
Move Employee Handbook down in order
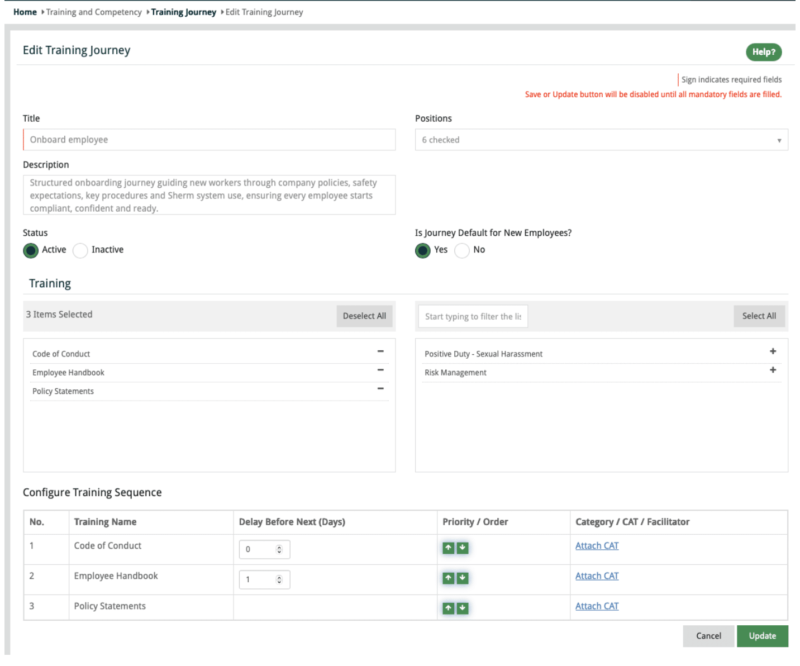click(463, 578)
